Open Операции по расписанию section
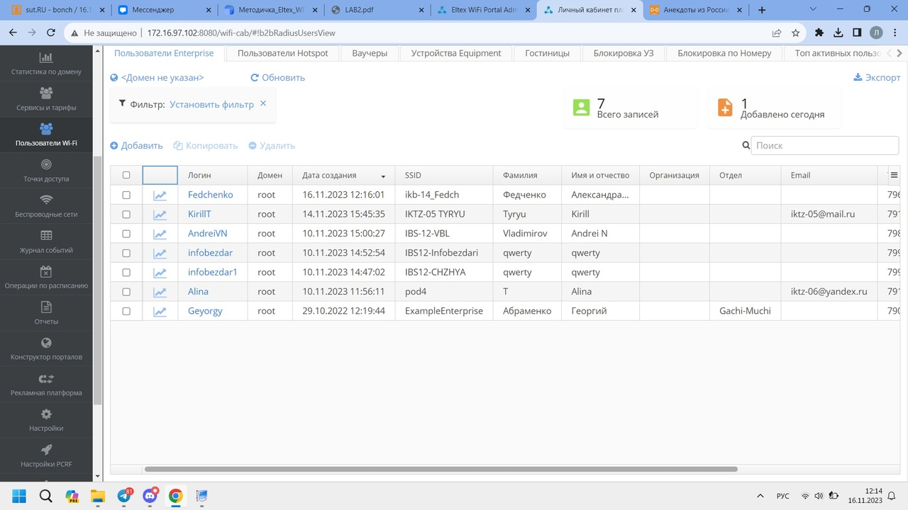This screenshot has width=908, height=510. (46, 278)
